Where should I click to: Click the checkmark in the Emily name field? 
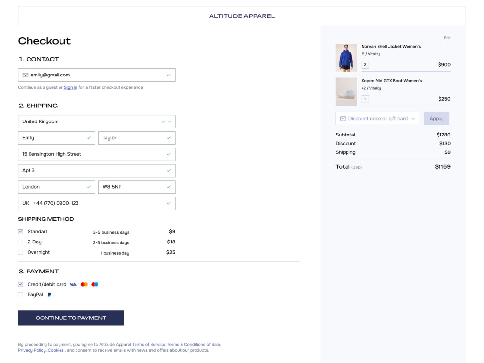pos(89,138)
